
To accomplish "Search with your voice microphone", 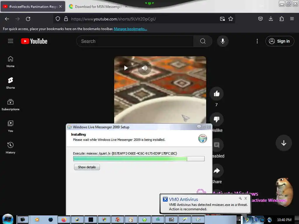I will [223, 41].
